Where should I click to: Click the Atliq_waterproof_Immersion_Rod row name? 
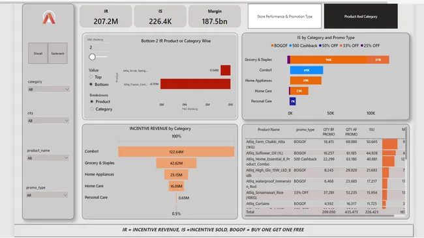tap(269, 183)
